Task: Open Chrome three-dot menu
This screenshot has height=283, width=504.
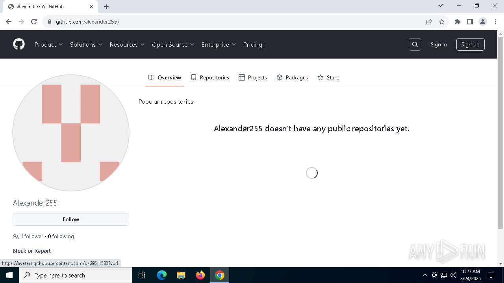Action: (495, 22)
